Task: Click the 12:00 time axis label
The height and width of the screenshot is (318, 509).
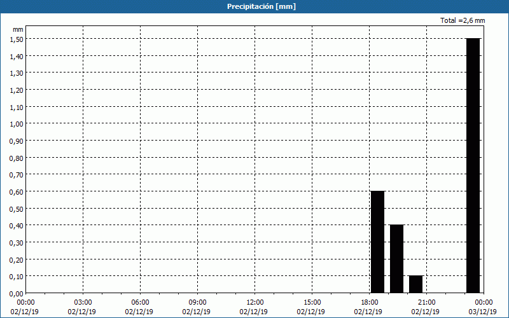Action: coord(255,303)
